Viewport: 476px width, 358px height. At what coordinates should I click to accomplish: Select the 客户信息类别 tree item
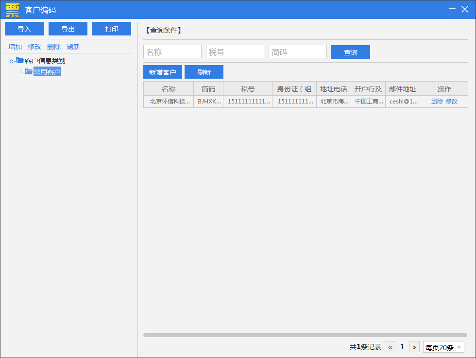pos(45,61)
